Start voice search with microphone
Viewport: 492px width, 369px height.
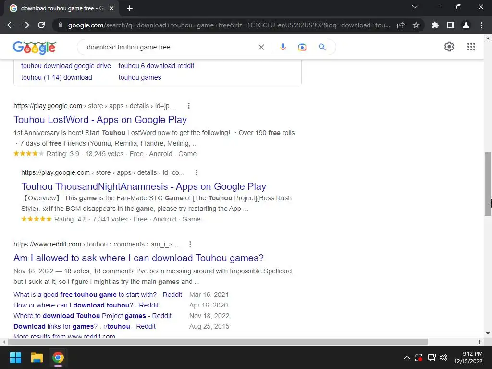pos(283,47)
